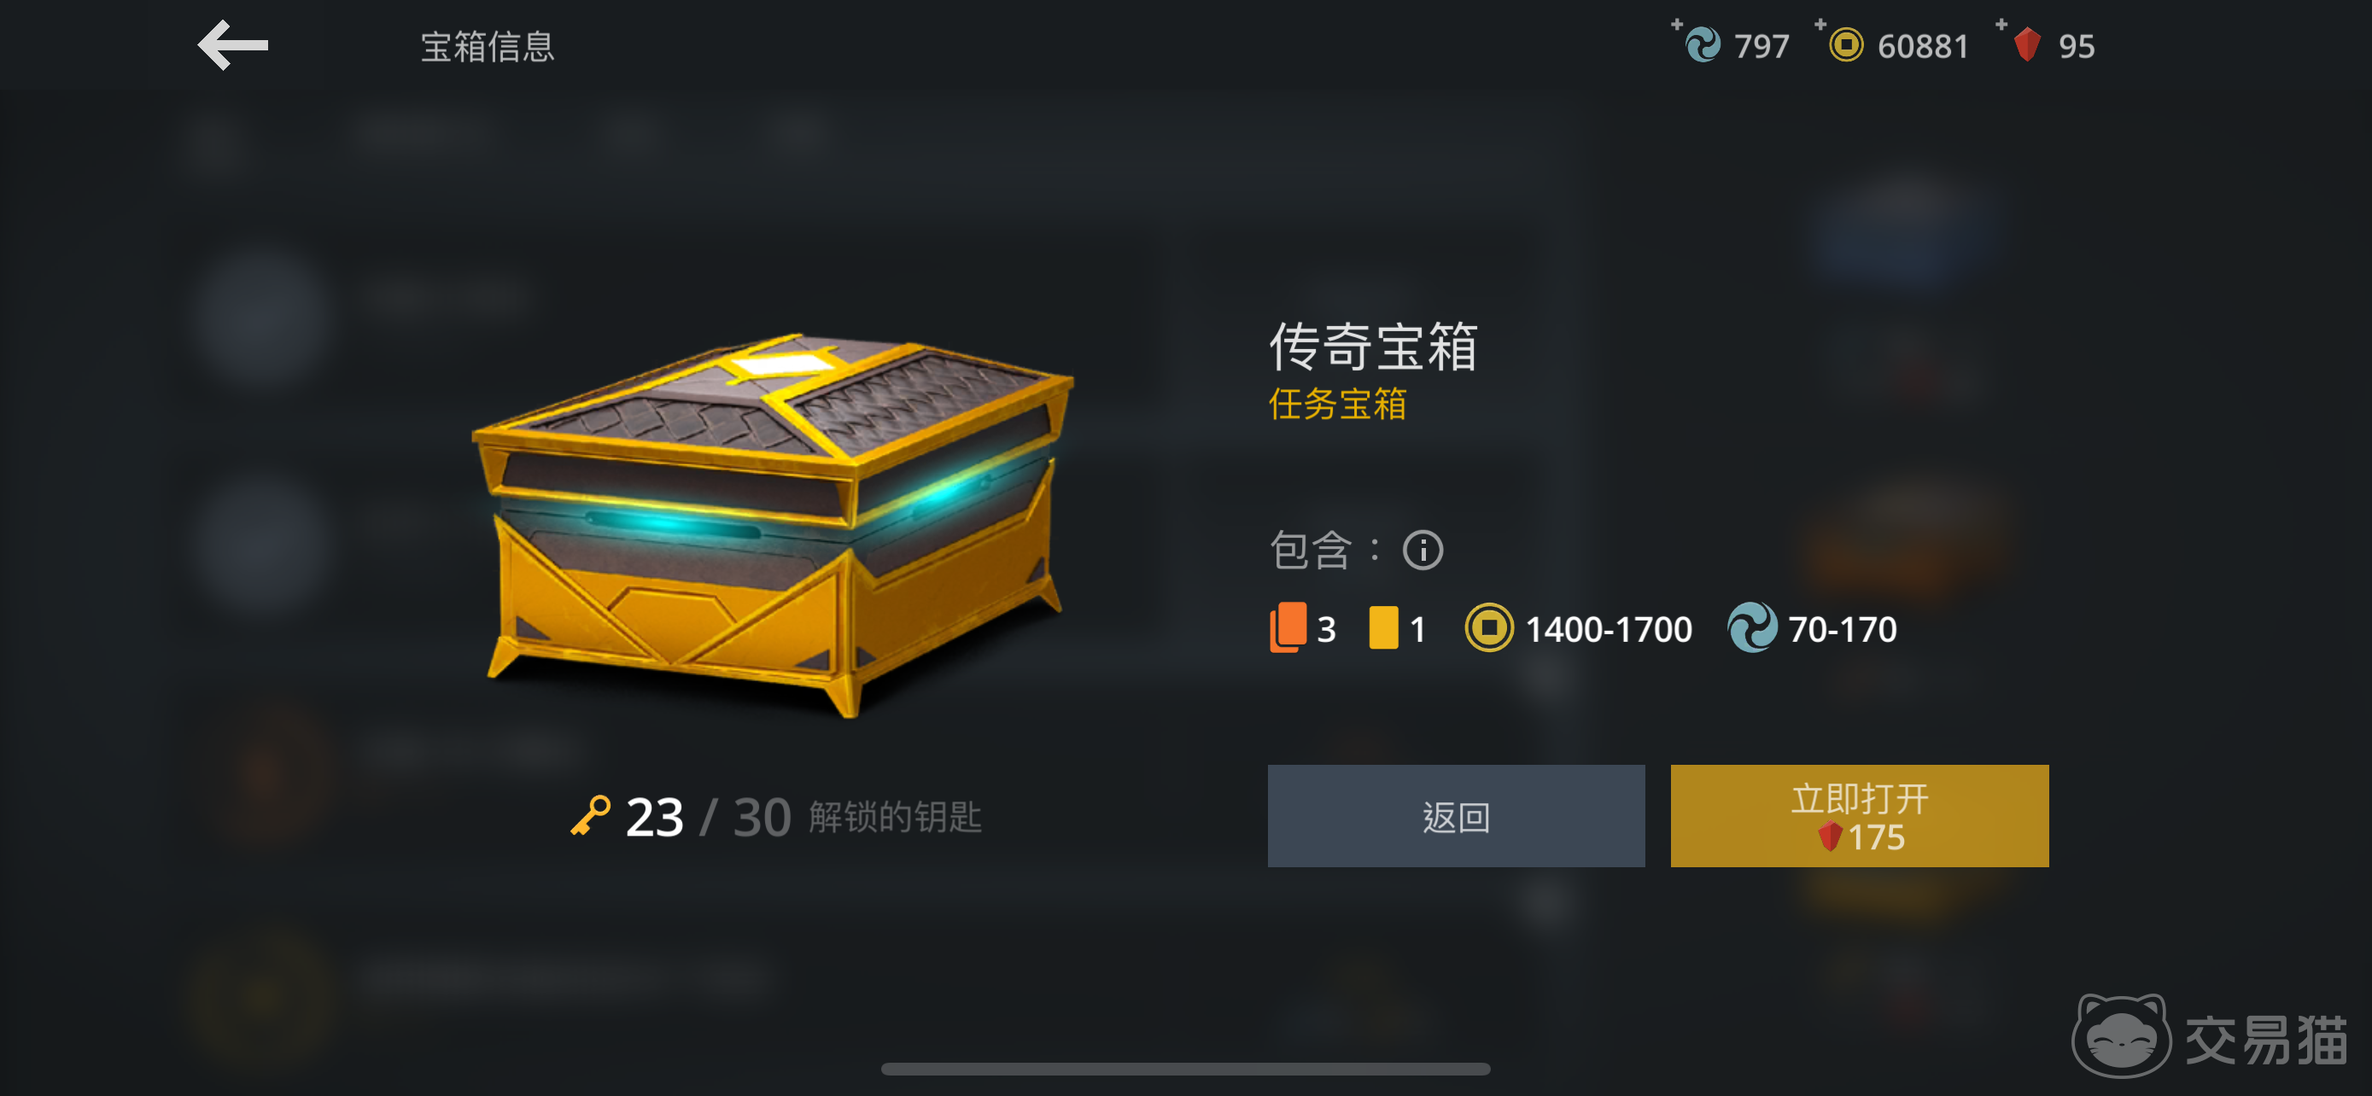The width and height of the screenshot is (2372, 1096).
Task: Tap the 23 / 30 keys progress
Action: pyautogui.click(x=707, y=816)
